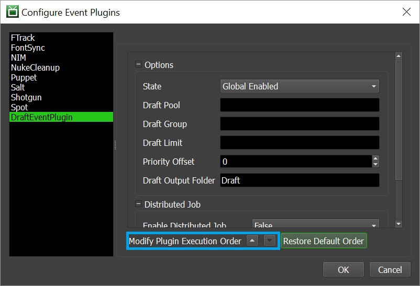
Task: Open the Enable Distributed Job dropdown
Action: (316, 224)
